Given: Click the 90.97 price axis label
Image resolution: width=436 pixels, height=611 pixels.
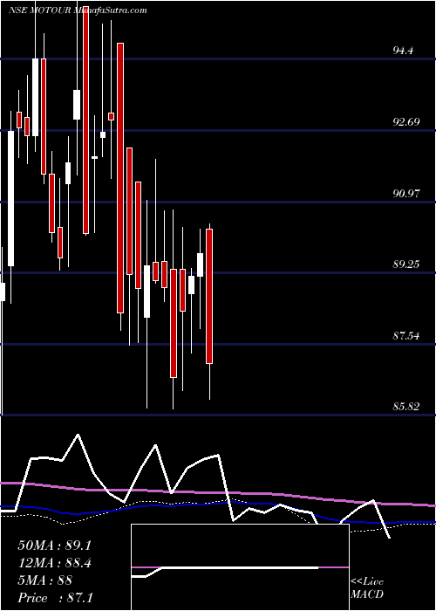Looking at the screenshot, I should 406,193.
